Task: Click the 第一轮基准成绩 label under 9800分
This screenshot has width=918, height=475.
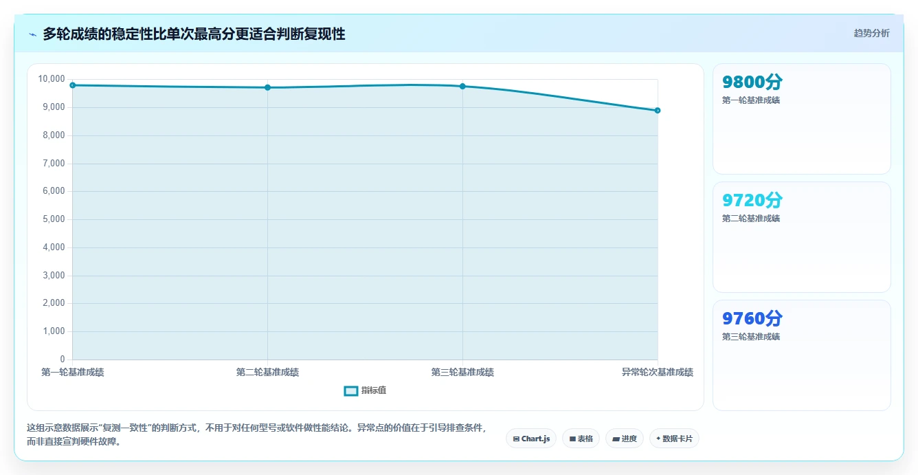Action: click(x=751, y=100)
